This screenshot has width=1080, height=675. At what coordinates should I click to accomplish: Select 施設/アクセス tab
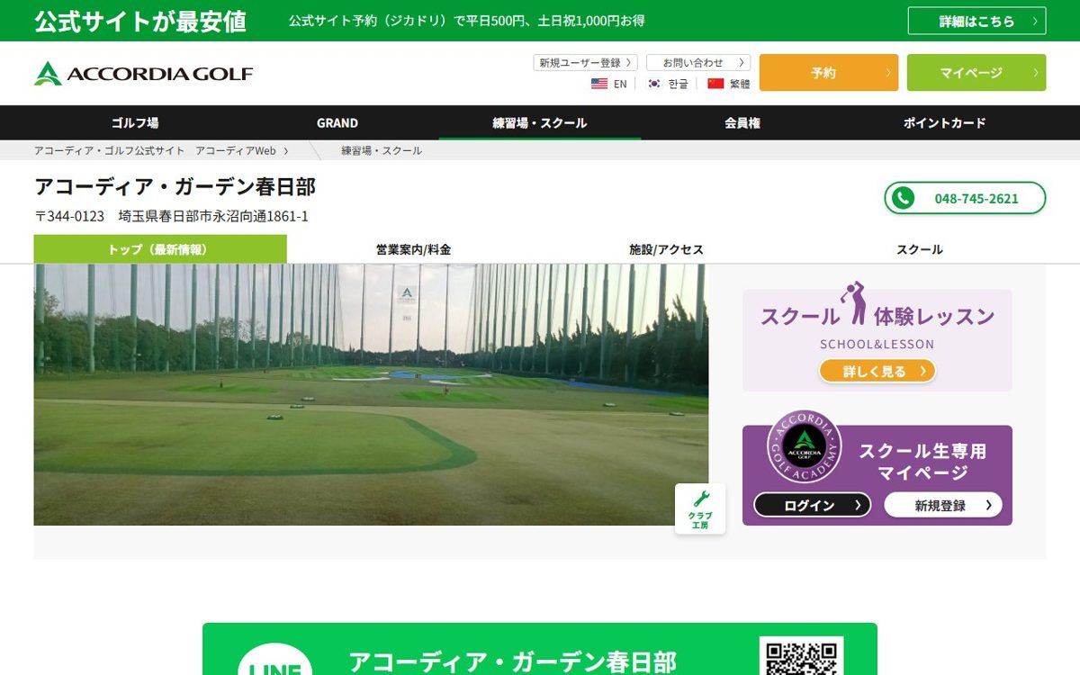[x=666, y=249]
